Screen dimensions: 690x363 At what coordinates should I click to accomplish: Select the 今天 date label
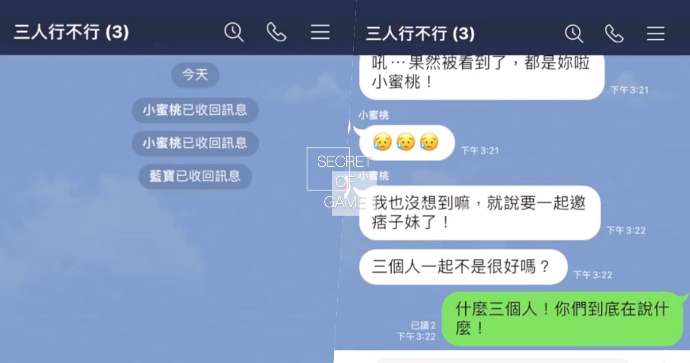(x=195, y=75)
